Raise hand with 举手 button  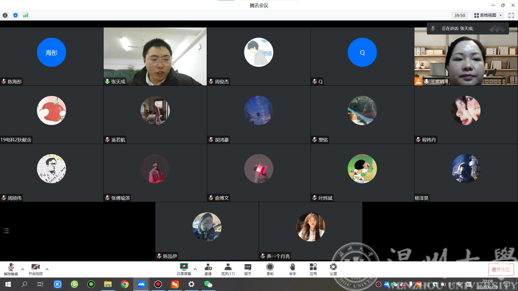[x=292, y=269]
